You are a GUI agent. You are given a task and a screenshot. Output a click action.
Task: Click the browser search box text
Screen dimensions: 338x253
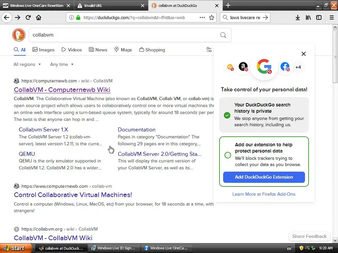tap(245, 17)
